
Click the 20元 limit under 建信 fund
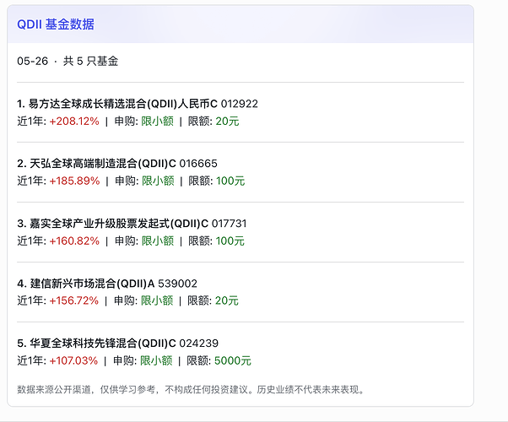point(226,300)
